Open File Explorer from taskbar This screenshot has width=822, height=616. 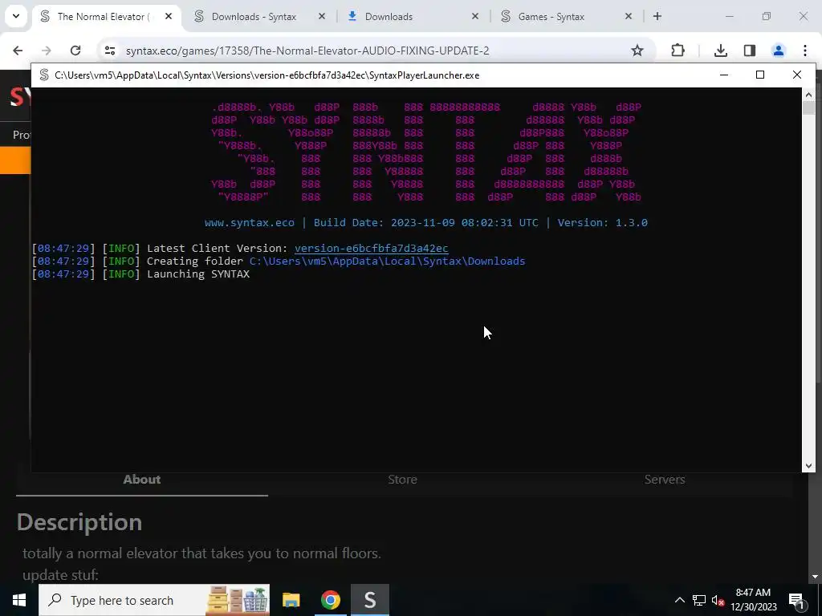[291, 600]
